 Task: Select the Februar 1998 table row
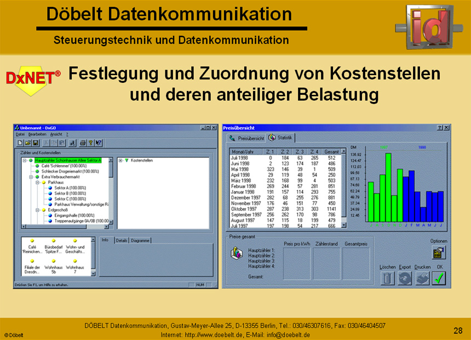(285, 186)
